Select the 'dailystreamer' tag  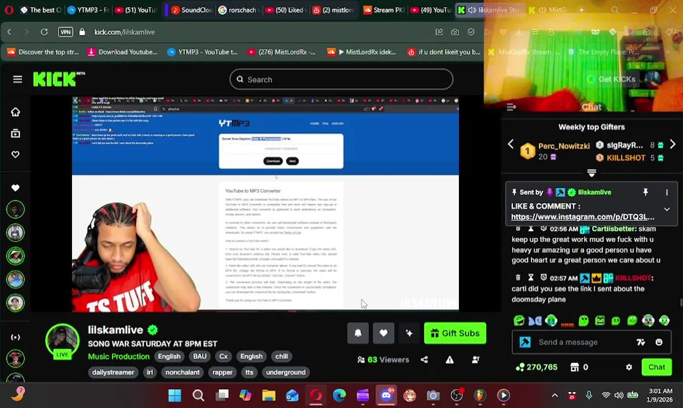coord(113,372)
